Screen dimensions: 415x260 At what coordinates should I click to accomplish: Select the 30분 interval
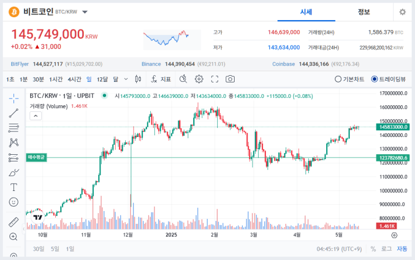(39, 79)
